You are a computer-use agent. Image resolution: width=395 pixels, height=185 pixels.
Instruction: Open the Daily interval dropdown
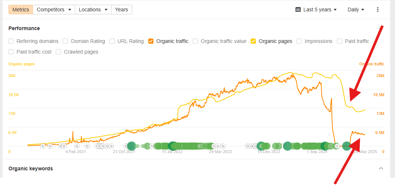tap(356, 10)
